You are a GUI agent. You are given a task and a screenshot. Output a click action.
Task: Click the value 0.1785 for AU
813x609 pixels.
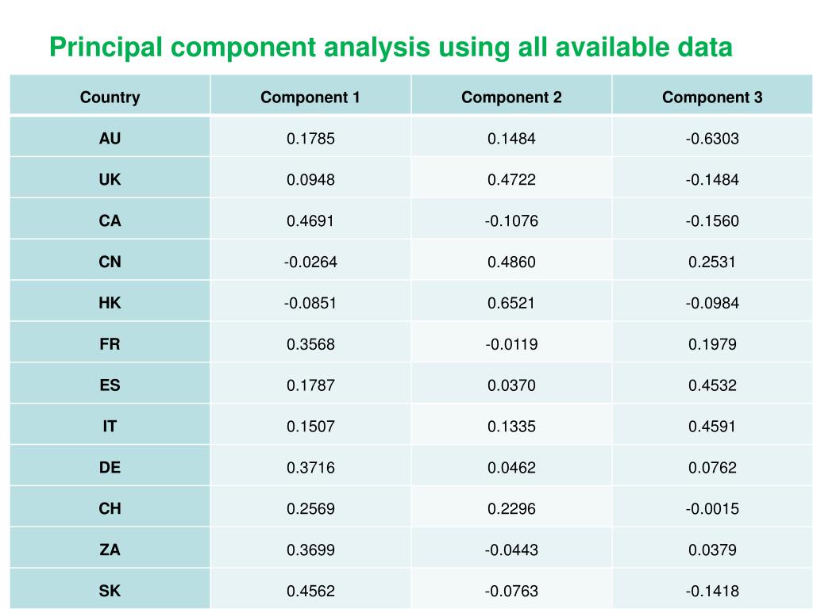(x=310, y=139)
